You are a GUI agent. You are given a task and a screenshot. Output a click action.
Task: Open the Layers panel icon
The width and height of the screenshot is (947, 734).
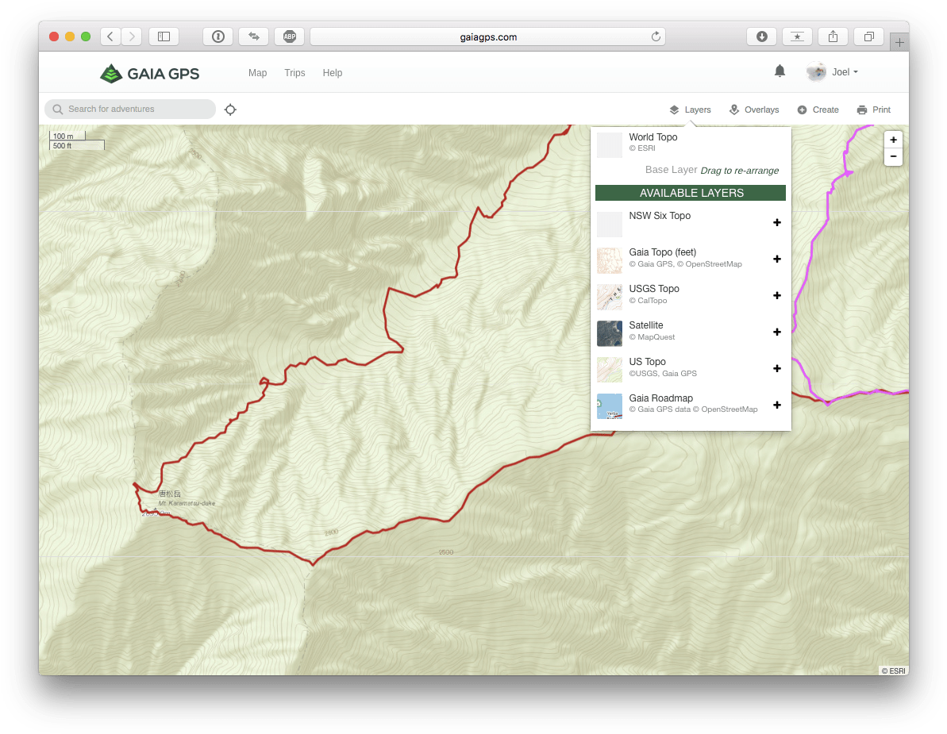(674, 110)
